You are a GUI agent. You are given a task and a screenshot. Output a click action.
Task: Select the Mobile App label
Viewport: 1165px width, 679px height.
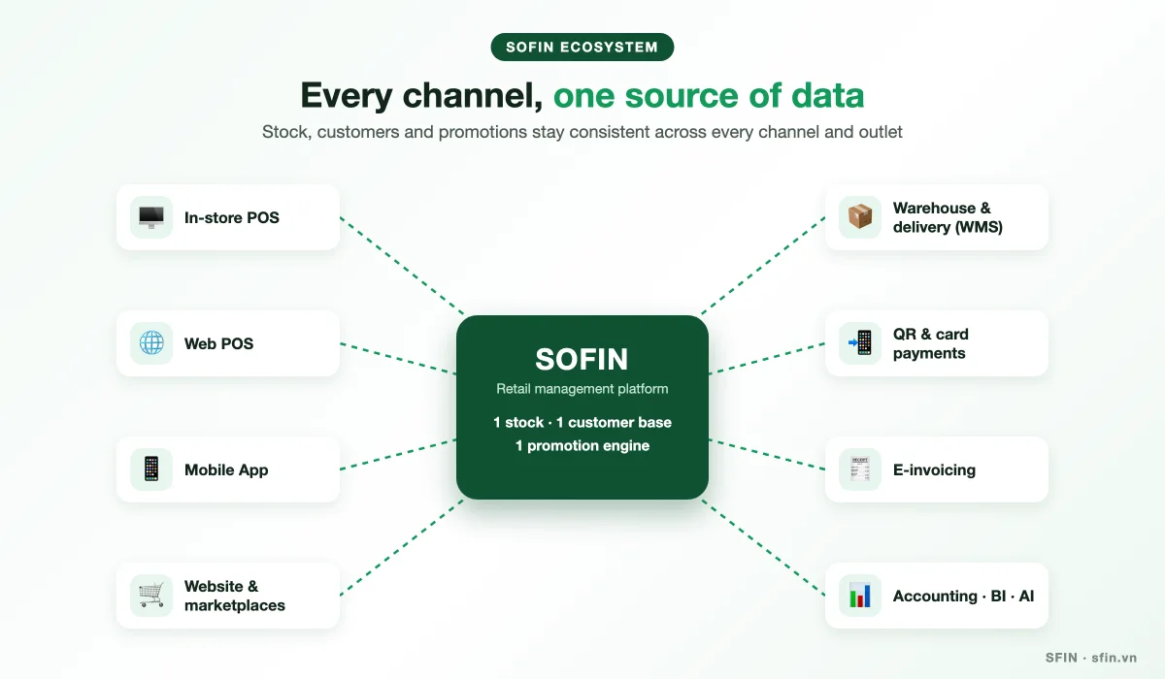click(226, 470)
